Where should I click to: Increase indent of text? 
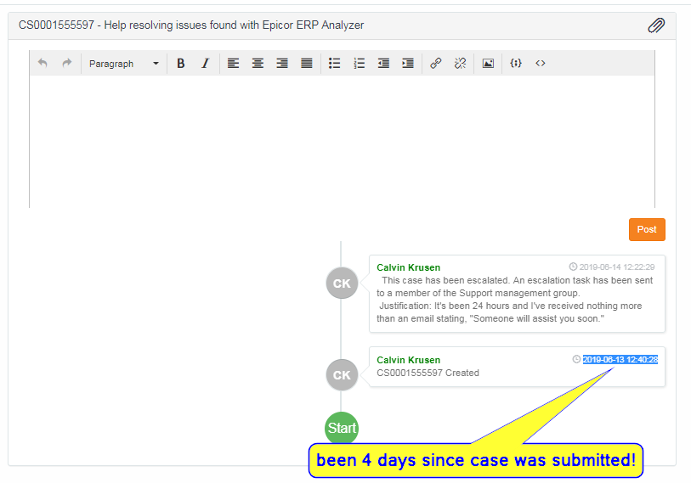[408, 64]
